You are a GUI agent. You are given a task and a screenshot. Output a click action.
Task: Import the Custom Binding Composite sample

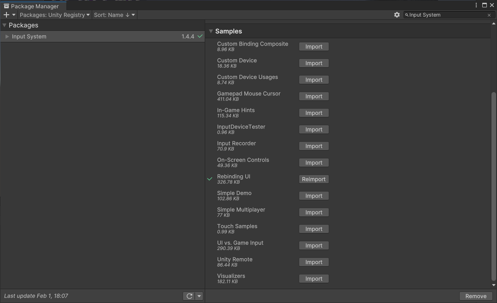tap(314, 47)
